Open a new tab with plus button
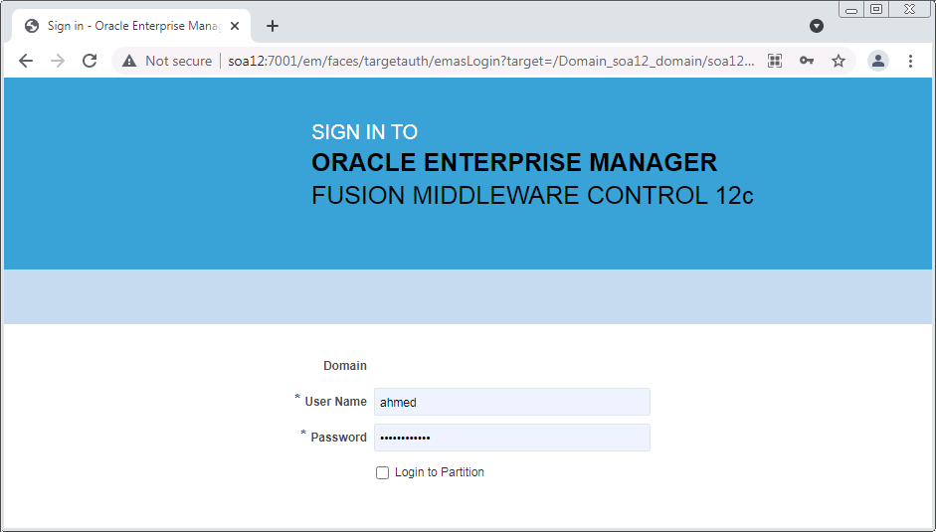Screen dimensions: 936x532 click(x=273, y=26)
